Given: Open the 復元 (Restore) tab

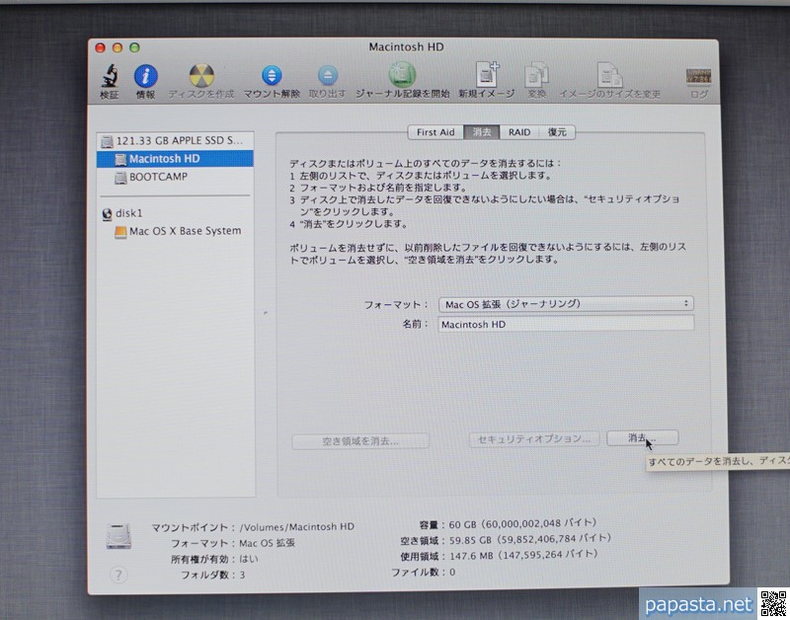Looking at the screenshot, I should pyautogui.click(x=557, y=132).
